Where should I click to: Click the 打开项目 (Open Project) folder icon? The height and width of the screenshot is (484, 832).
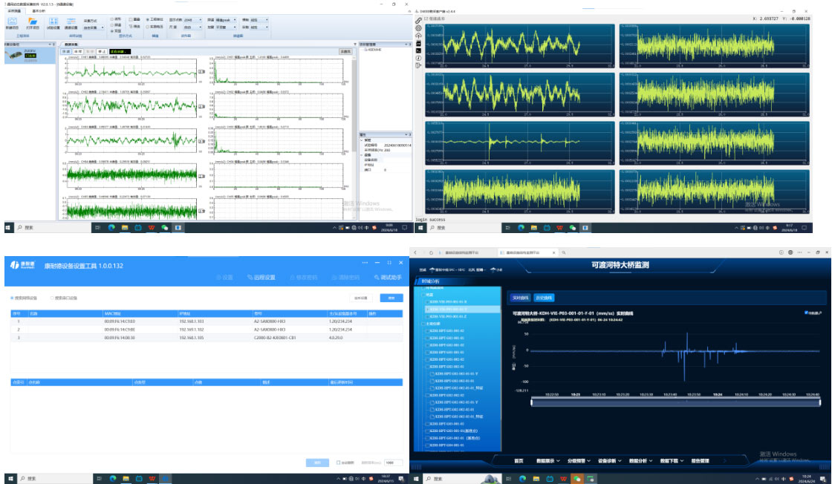(33, 22)
